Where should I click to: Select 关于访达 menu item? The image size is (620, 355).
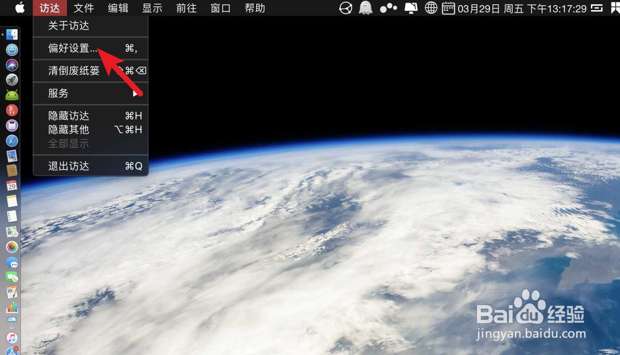click(x=91, y=25)
